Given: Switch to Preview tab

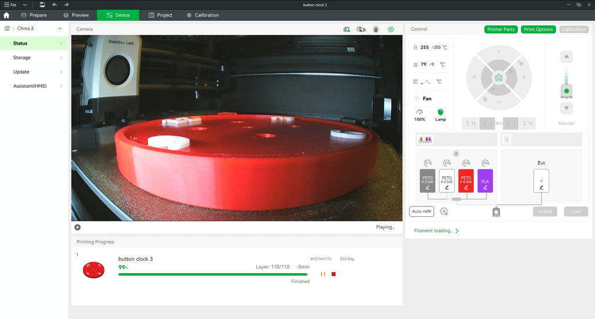Looking at the screenshot, I should (76, 15).
